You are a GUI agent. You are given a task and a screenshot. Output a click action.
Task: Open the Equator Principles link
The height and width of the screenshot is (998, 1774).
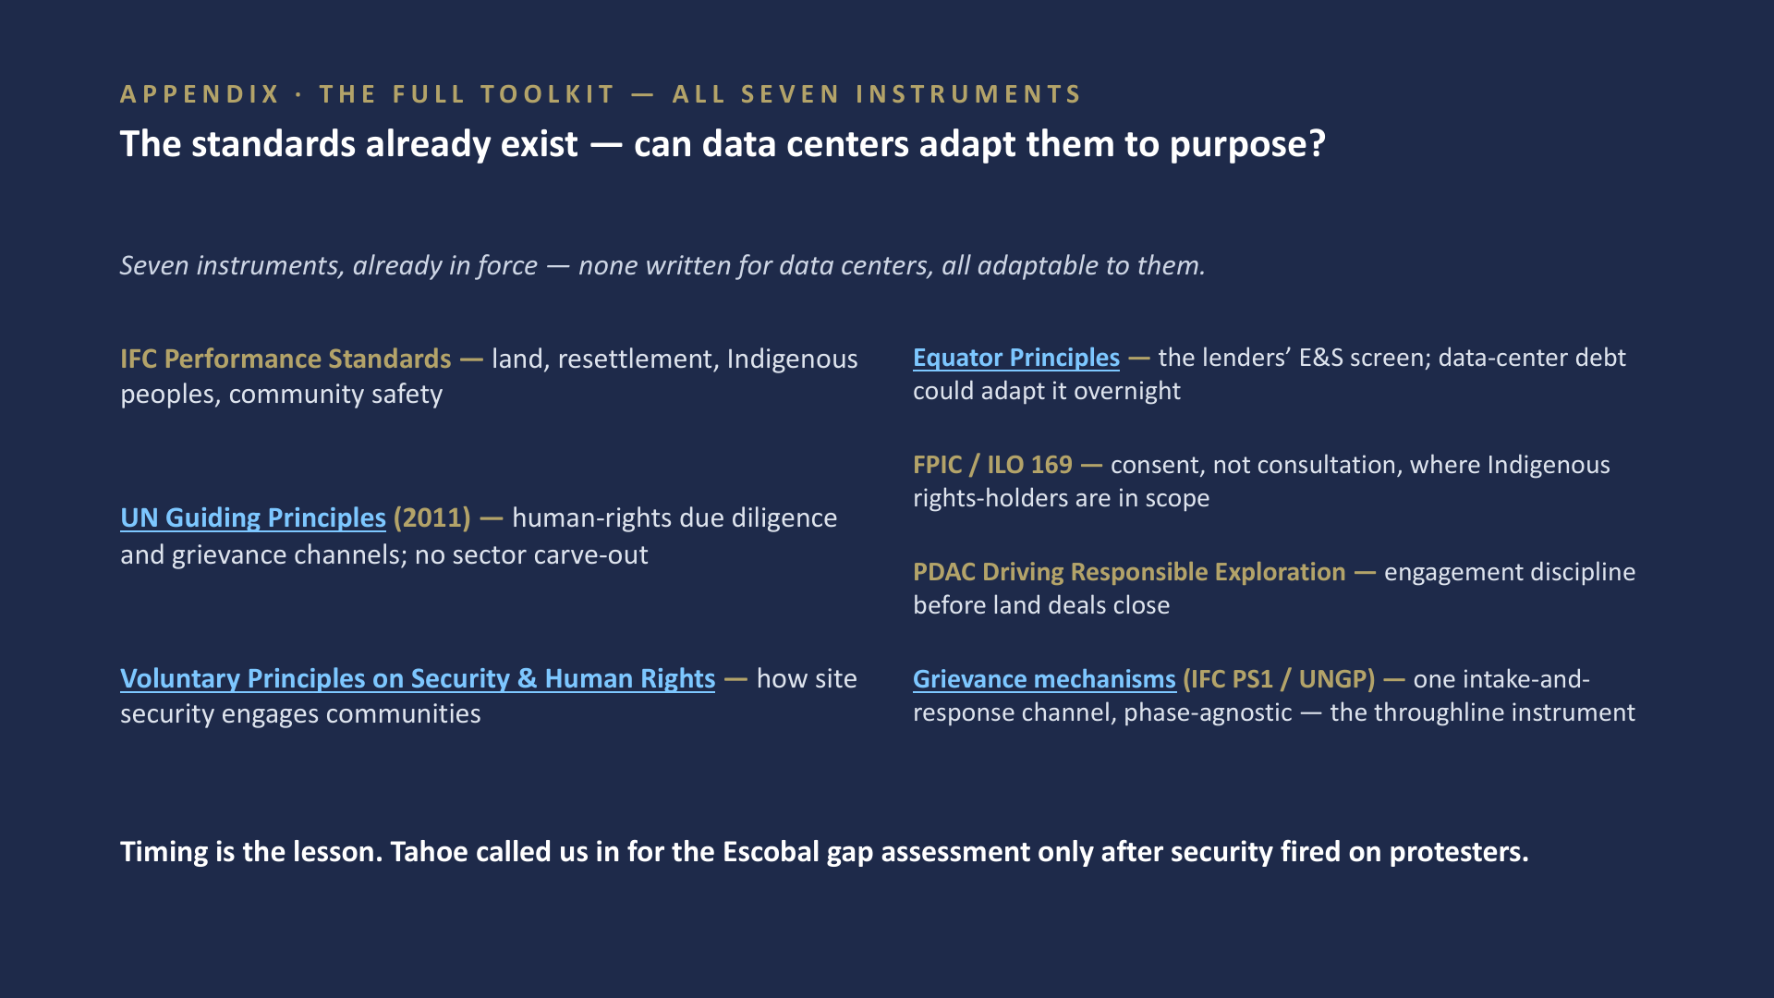coord(1015,358)
